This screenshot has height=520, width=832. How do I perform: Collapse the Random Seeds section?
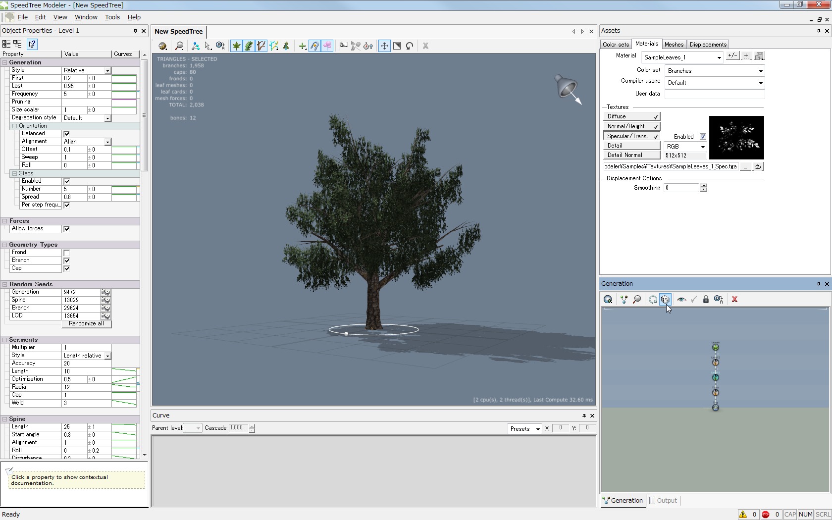pyautogui.click(x=4, y=284)
